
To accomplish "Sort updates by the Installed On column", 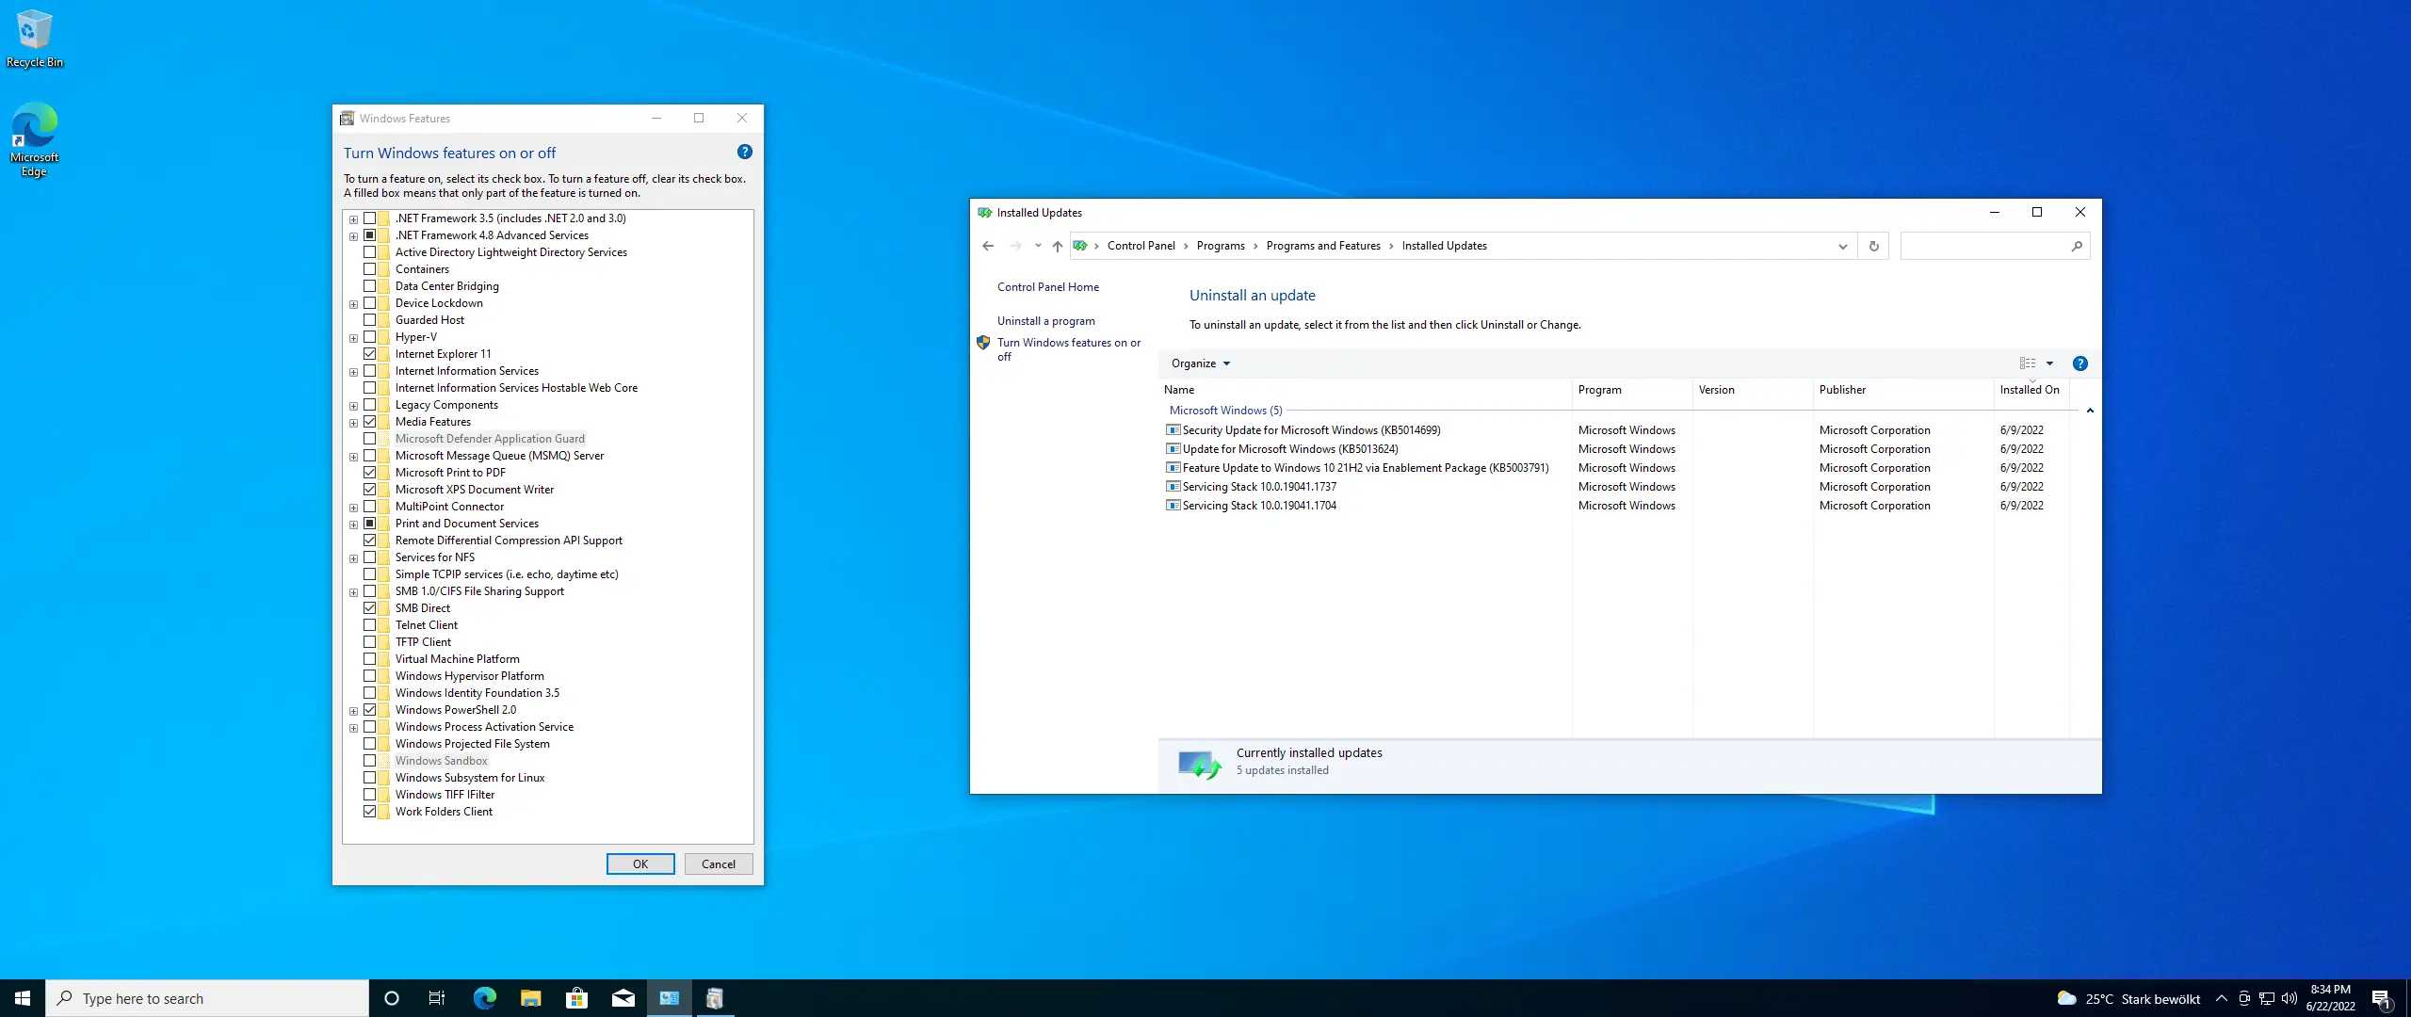I will (x=2029, y=390).
